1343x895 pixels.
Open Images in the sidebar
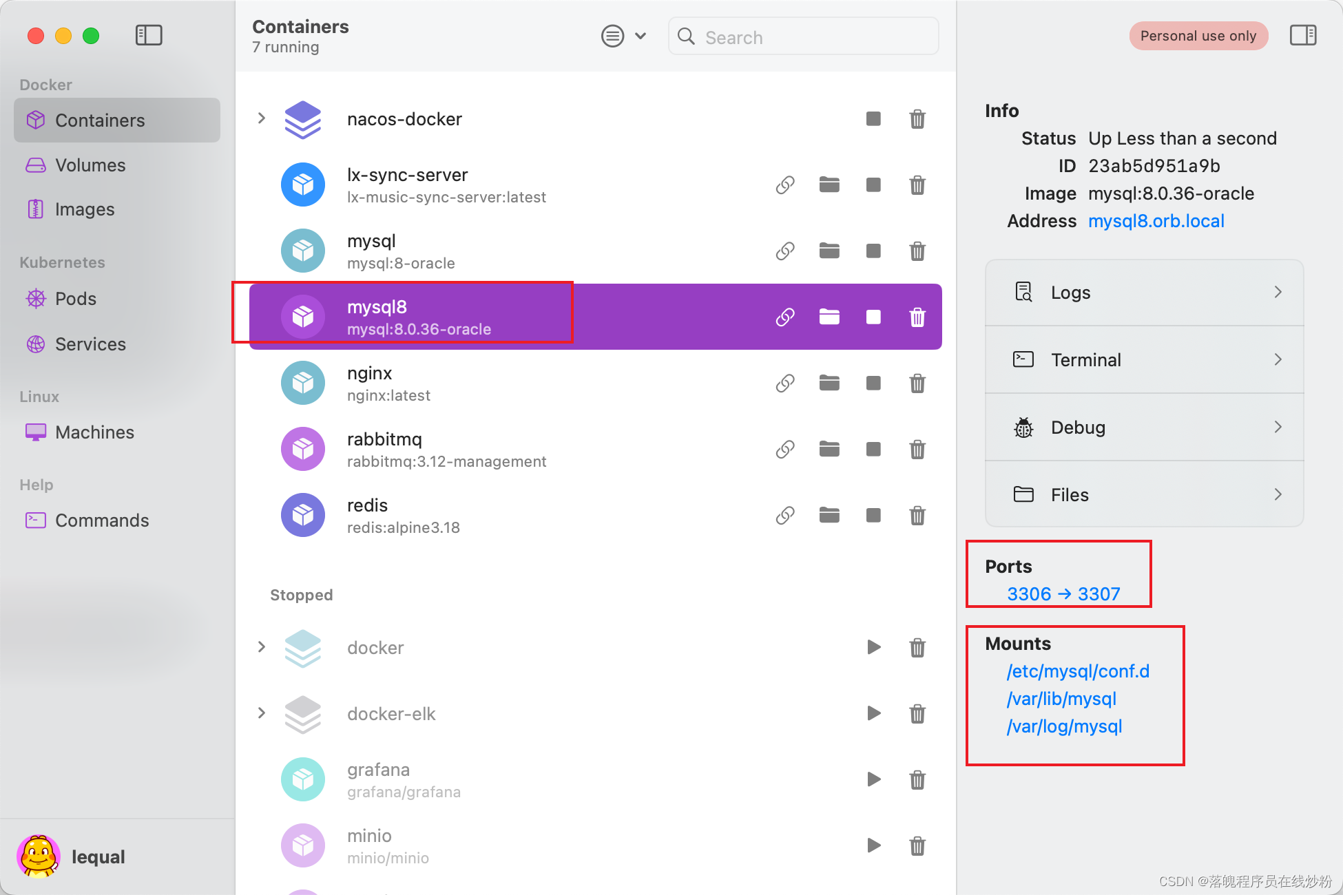click(117, 209)
